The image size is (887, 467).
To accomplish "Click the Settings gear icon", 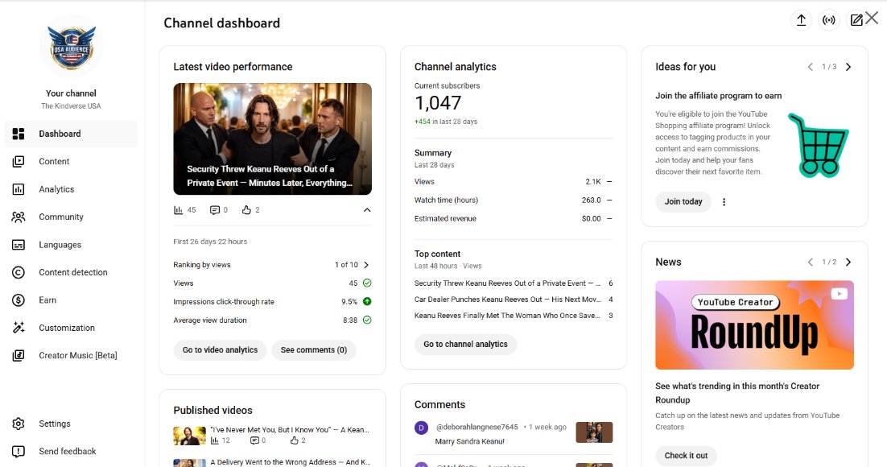I will (18, 424).
